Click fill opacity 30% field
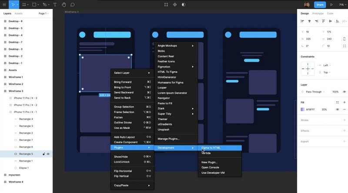The image size is (348, 193). [x=324, y=110]
